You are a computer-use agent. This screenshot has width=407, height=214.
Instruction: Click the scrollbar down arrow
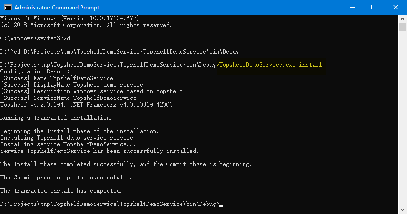pyautogui.click(x=402, y=210)
